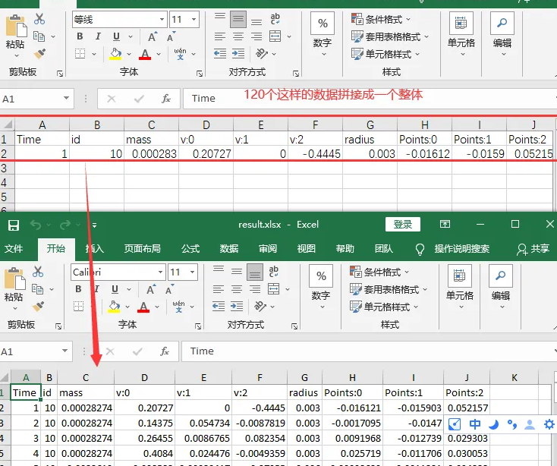Click the Cut scissors in result.xlsx ribbon
The image size is (557, 466).
coord(38,272)
